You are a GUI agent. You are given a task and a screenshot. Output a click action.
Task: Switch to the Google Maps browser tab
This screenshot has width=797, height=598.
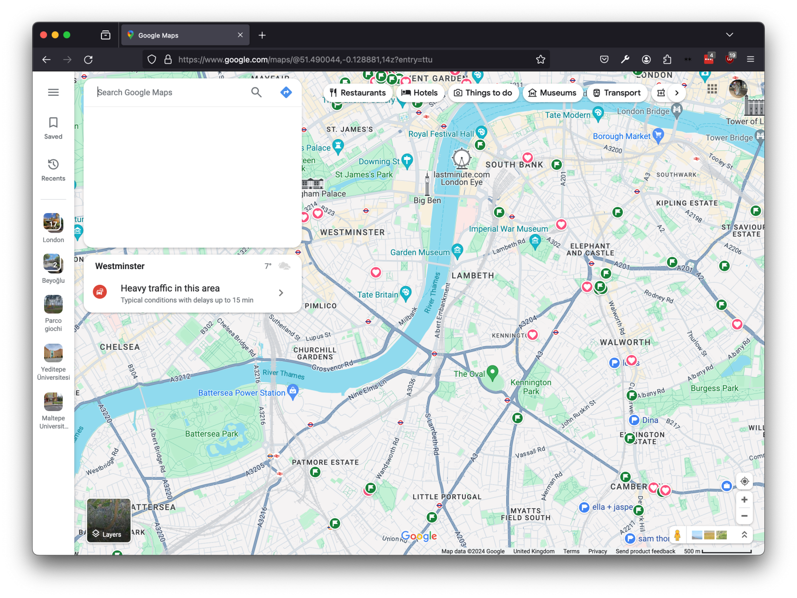[185, 35]
